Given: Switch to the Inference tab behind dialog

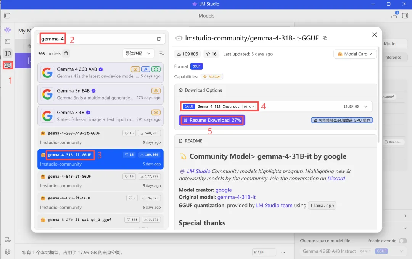Looking at the screenshot, I should coord(393,57).
